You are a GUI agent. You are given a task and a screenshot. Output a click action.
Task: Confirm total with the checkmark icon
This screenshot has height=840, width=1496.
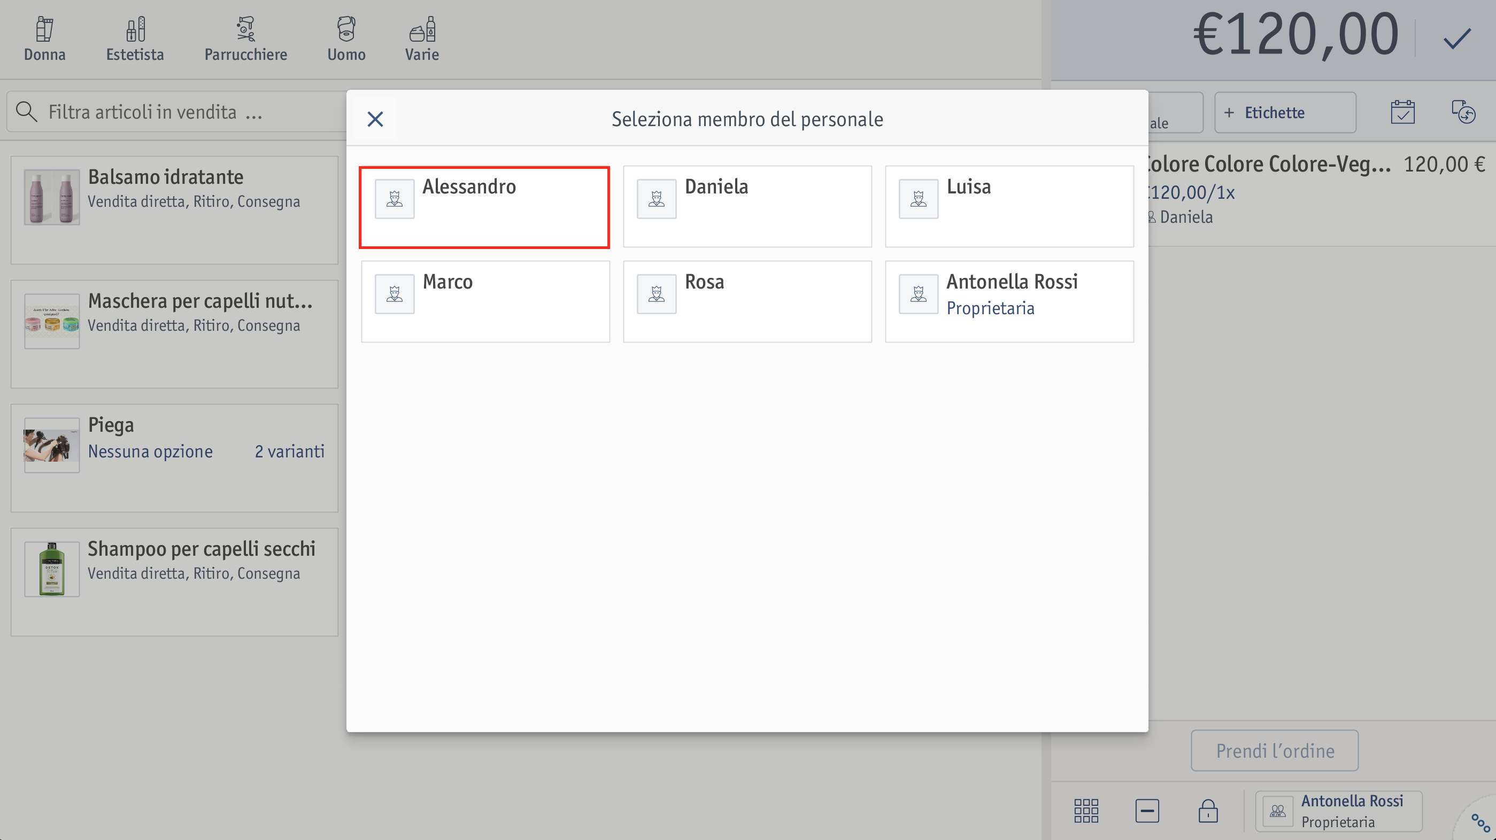pos(1456,38)
